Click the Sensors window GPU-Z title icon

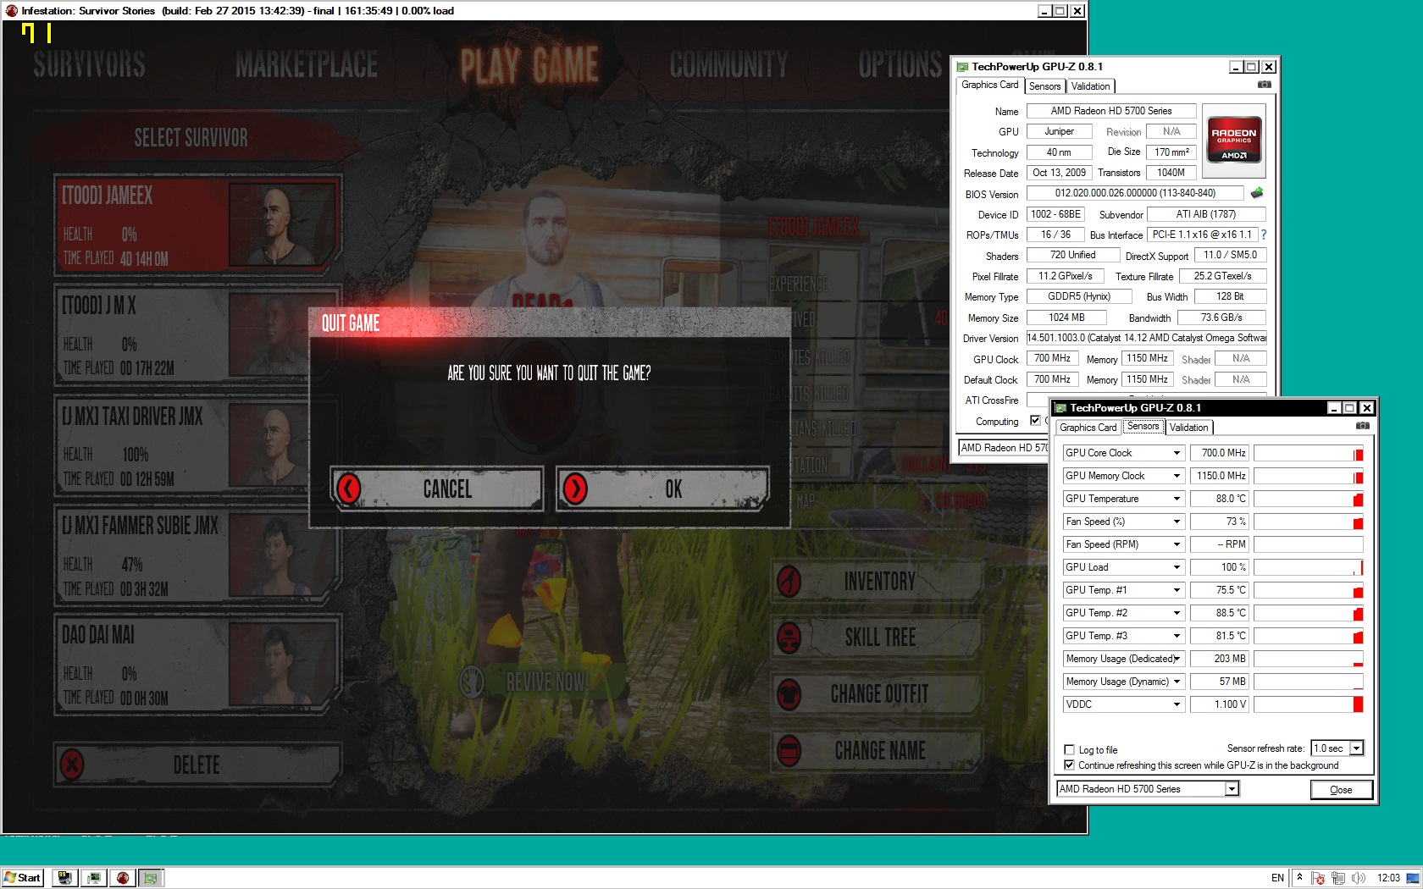click(x=1060, y=408)
